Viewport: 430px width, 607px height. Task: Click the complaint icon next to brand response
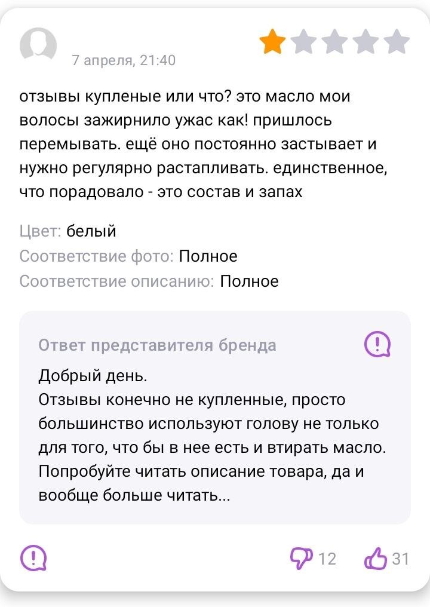click(x=379, y=345)
